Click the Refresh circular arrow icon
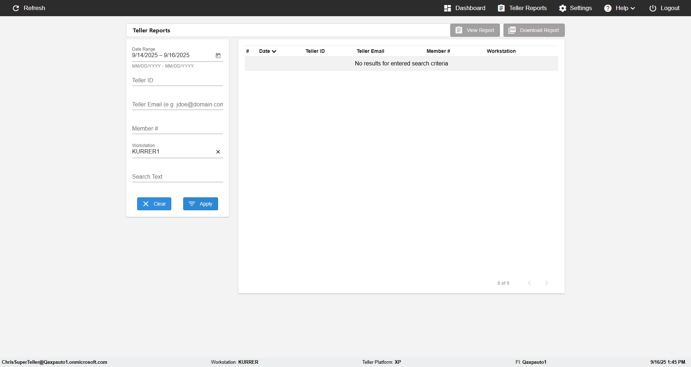 pos(16,8)
